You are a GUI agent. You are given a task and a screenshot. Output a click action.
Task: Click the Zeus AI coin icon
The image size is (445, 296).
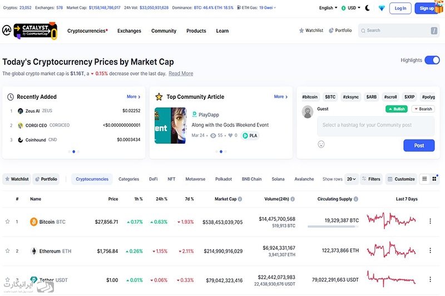click(x=21, y=111)
